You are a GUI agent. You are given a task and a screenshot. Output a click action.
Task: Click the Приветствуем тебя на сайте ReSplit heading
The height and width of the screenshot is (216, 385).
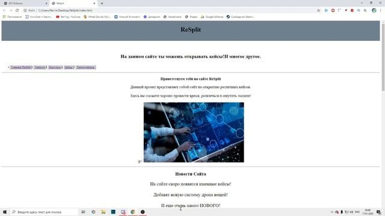coord(191,79)
